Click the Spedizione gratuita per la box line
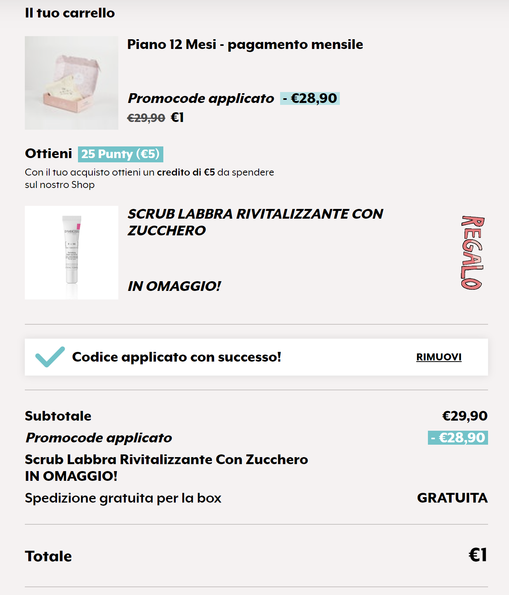The height and width of the screenshot is (595, 509). pyautogui.click(x=123, y=498)
